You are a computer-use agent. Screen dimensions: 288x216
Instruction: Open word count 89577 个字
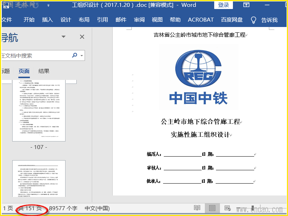63,208
